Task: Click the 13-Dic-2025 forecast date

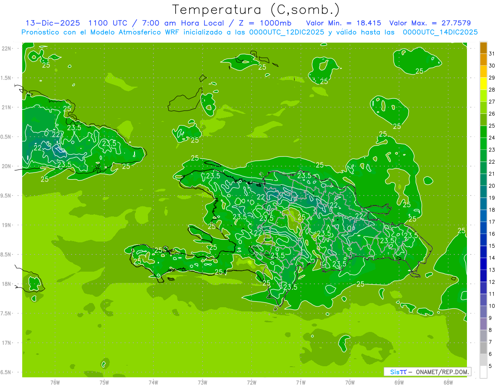Action: coord(52,23)
